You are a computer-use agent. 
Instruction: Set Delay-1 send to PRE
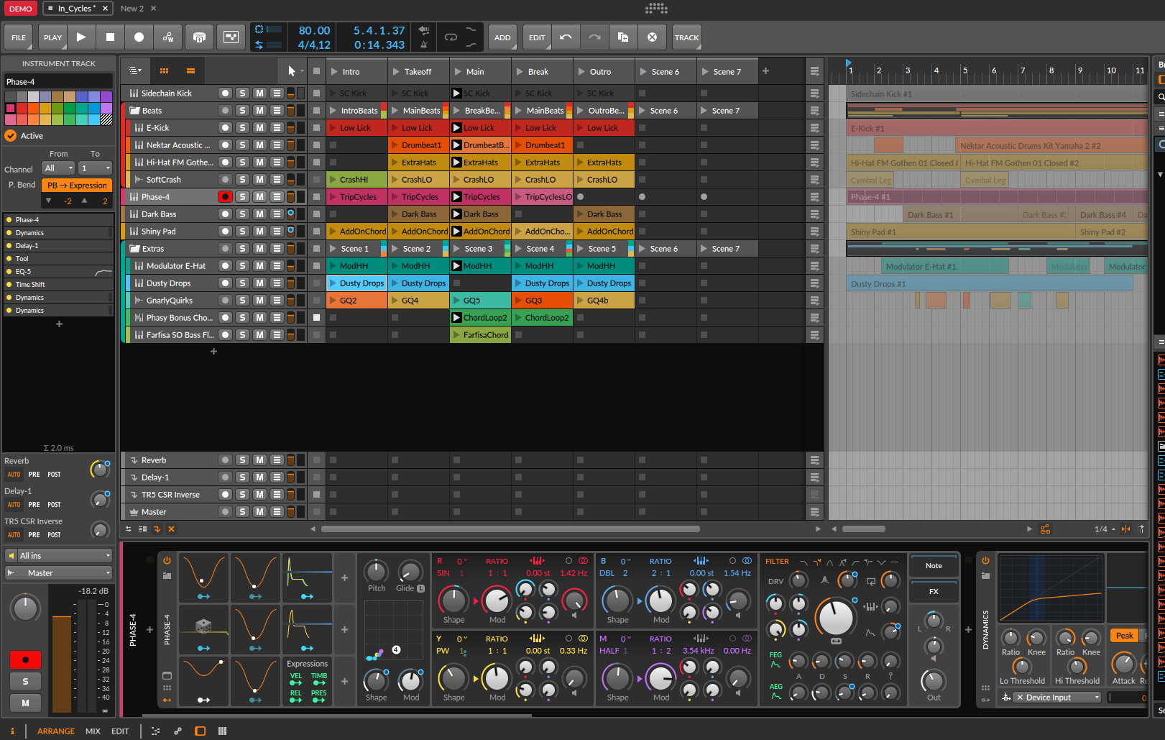click(x=34, y=505)
